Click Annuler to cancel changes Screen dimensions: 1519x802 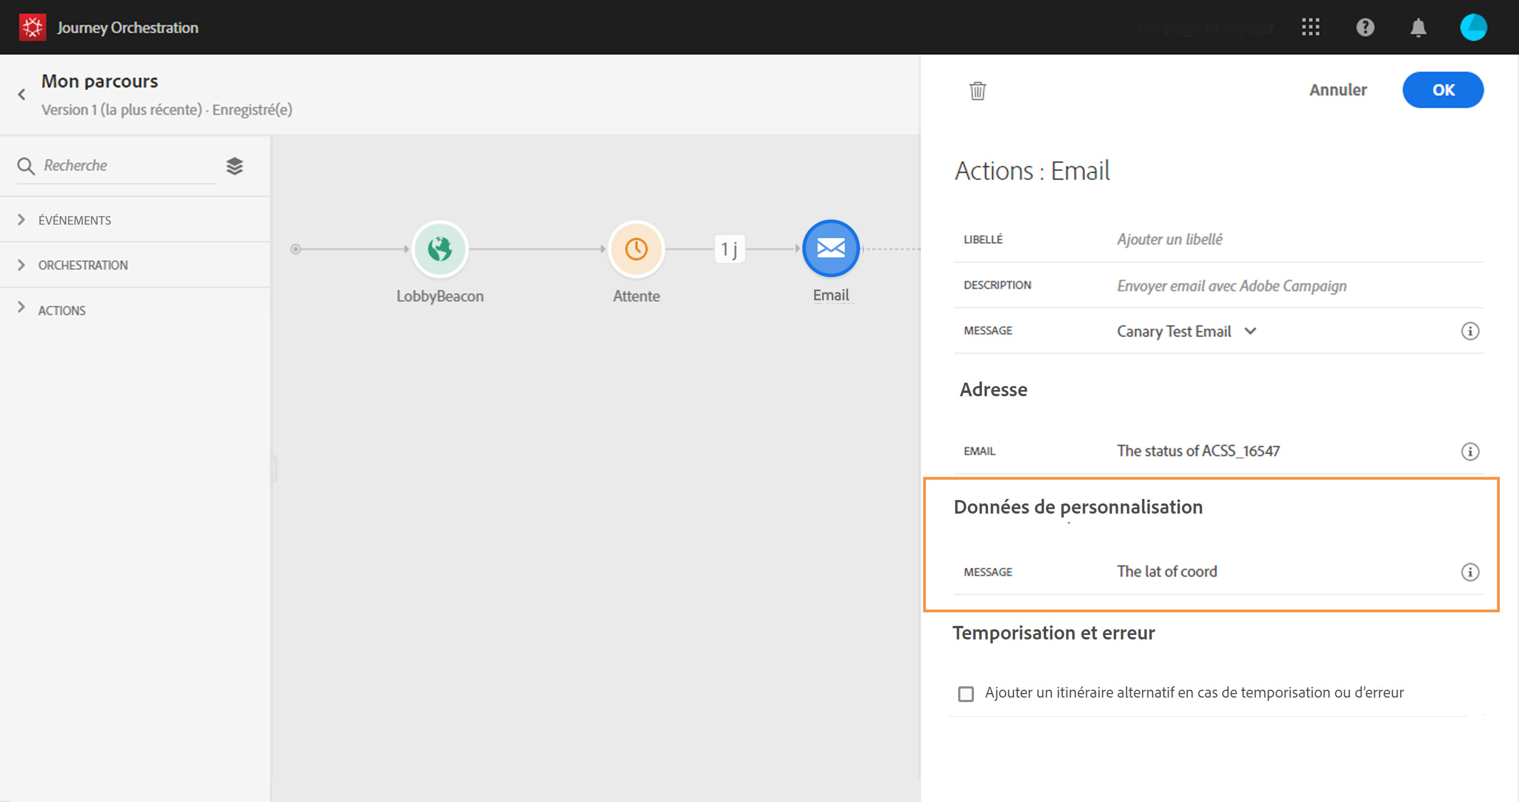tap(1338, 90)
